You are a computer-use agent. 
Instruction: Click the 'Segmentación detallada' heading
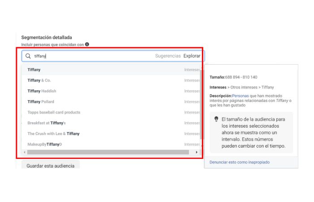[47, 37]
